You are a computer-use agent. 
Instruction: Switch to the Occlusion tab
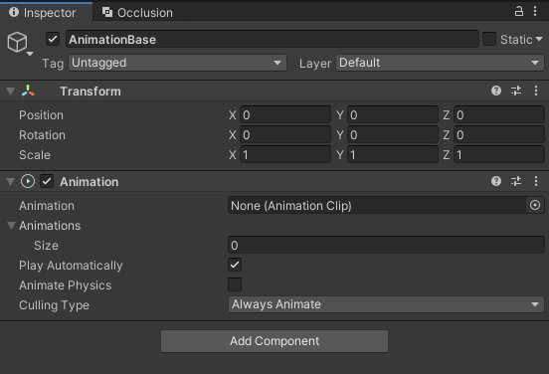[x=137, y=13]
